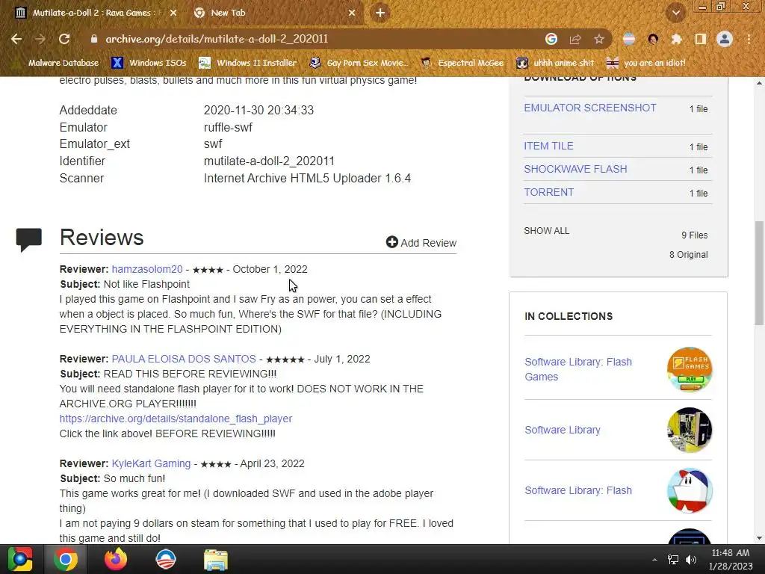This screenshot has height=574, width=765.
Task: Open reviewer KyleKart Gaming profile
Action: [x=151, y=463]
